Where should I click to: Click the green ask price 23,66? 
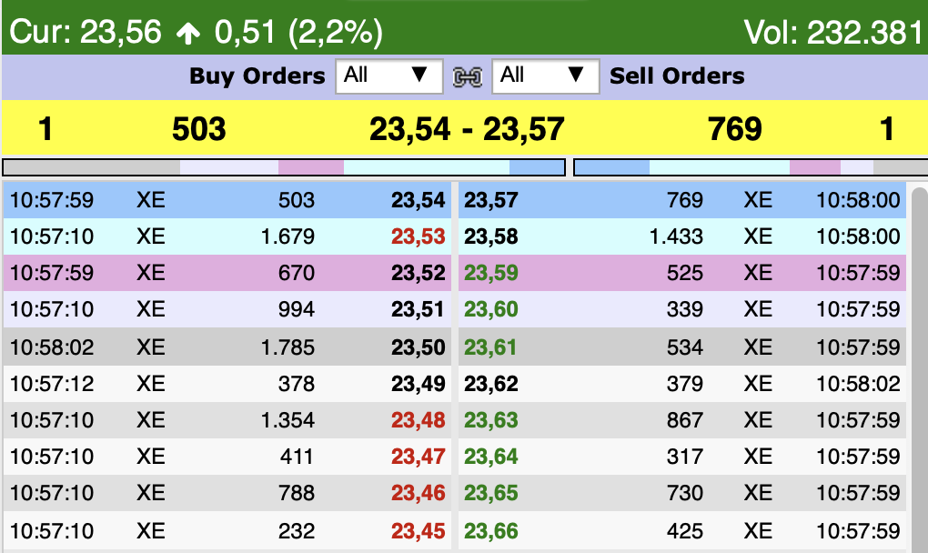tap(490, 530)
